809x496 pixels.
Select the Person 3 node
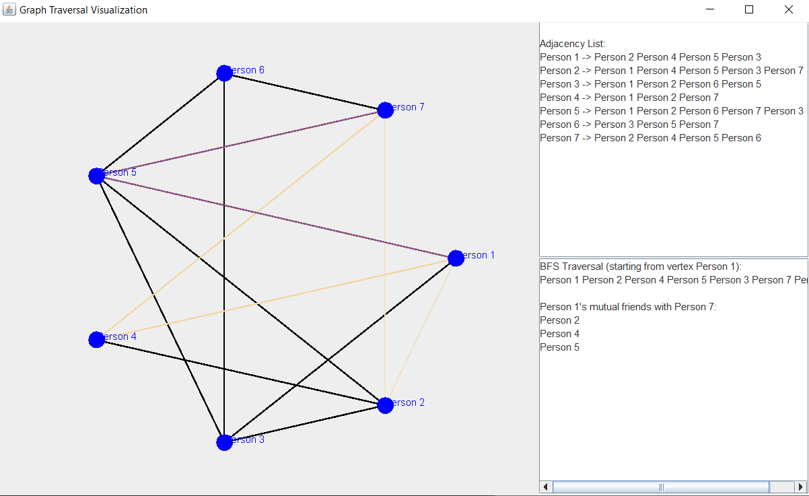(x=225, y=442)
